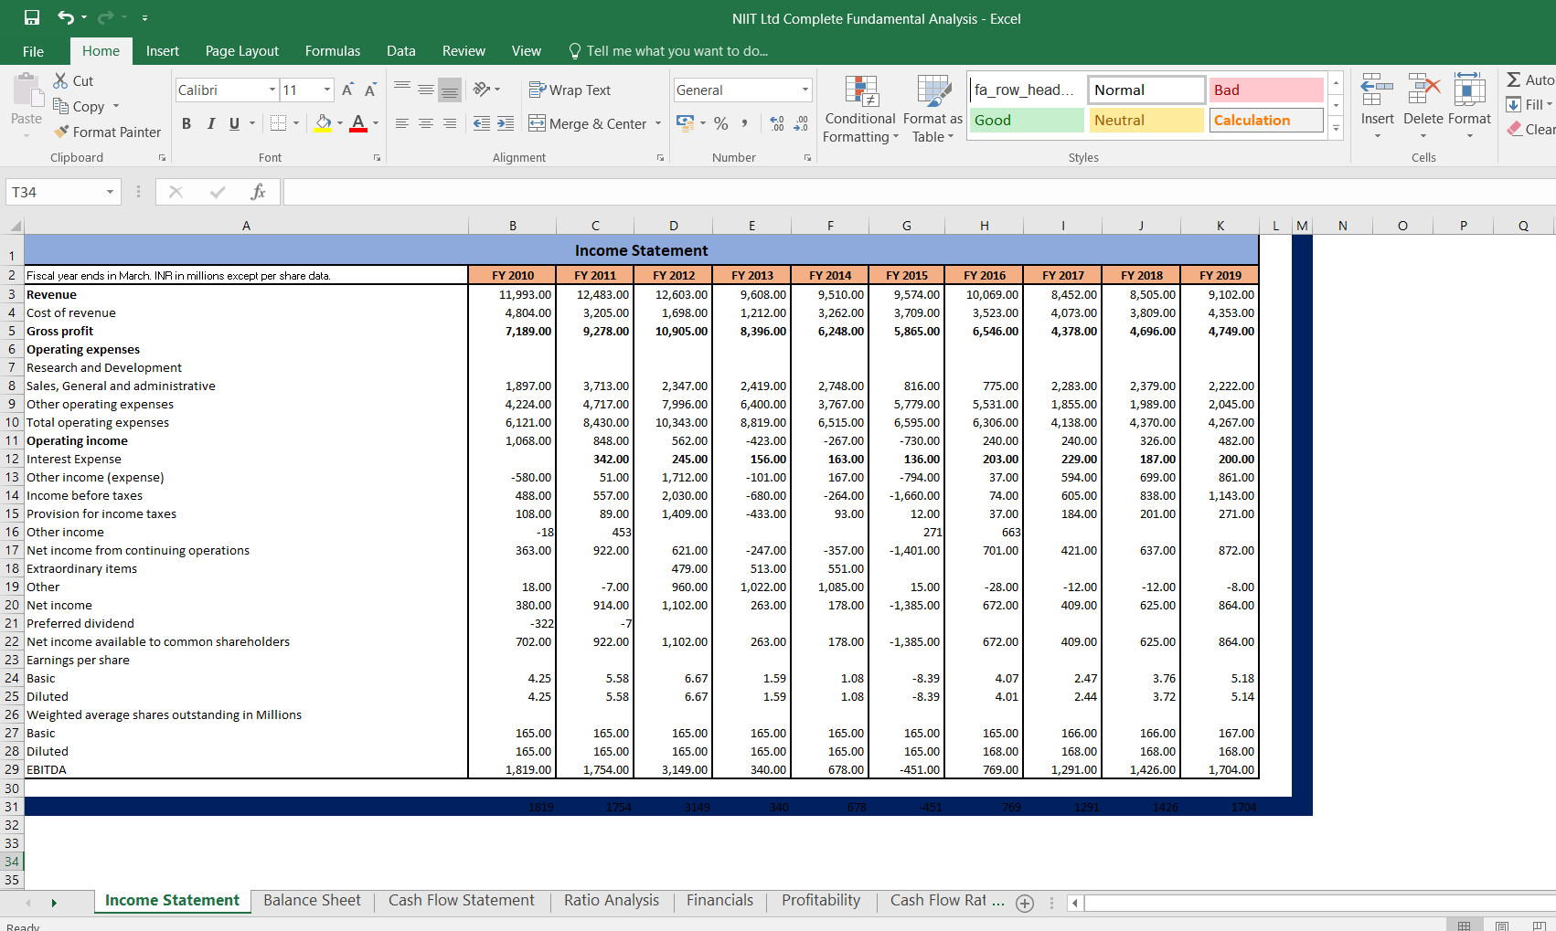Expand the Name Box dropdown
1556x931 pixels.
(x=110, y=192)
